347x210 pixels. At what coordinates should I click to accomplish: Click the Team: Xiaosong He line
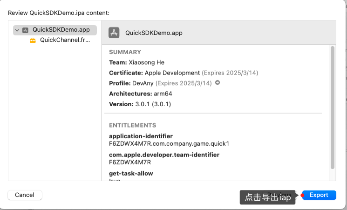coord(137,62)
